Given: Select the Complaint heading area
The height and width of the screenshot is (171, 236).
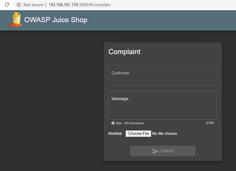Looking at the screenshot, I should point(124,52).
